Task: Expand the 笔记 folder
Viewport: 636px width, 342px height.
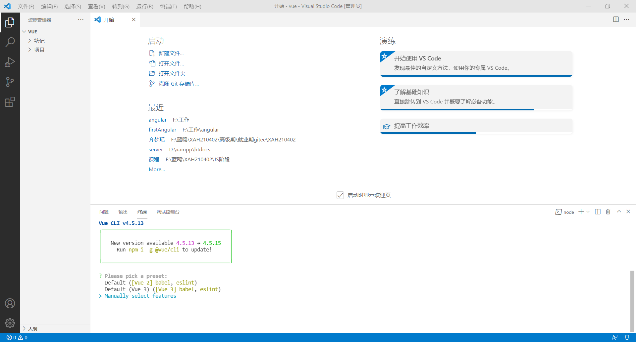Action: point(55,41)
